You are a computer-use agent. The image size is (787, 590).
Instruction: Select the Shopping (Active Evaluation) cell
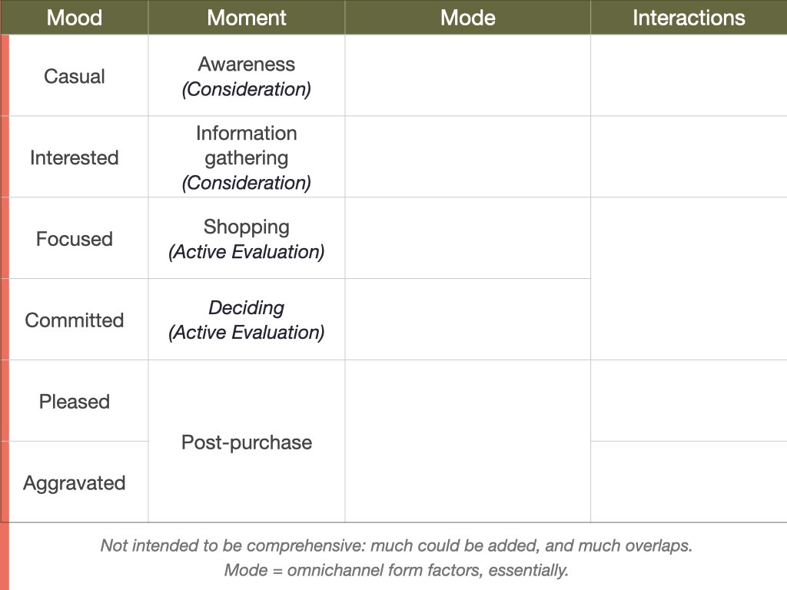coord(247,238)
